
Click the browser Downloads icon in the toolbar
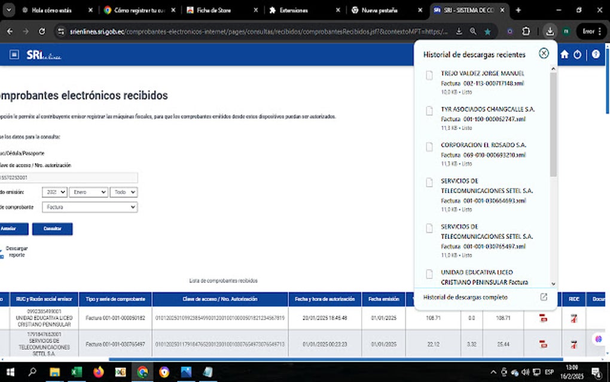coord(550,31)
